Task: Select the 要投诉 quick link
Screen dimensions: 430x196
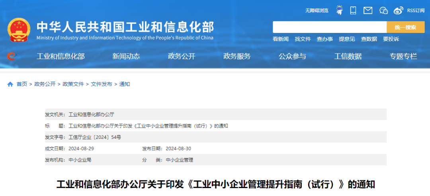Action: coord(391,39)
